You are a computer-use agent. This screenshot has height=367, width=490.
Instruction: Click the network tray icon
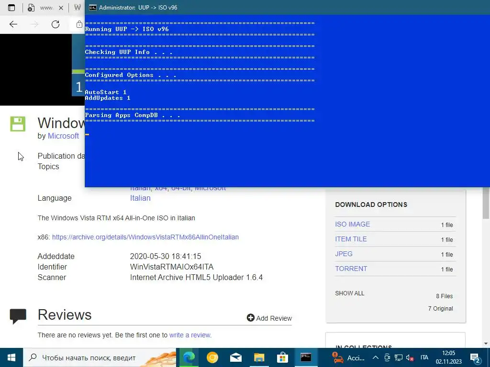(x=399, y=357)
